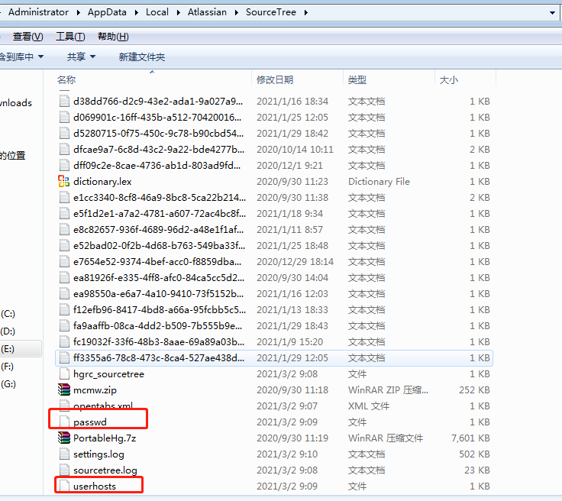Click icon of file ea81926f-e335-4ff8
The image size is (562, 501).
pos(64,278)
